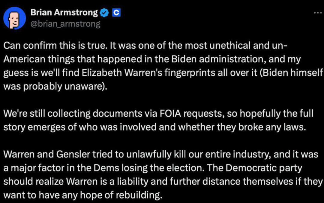The image size is (324, 203).
Task: Open Brian Armstrong's profile avatar picture
Action: click(14, 18)
